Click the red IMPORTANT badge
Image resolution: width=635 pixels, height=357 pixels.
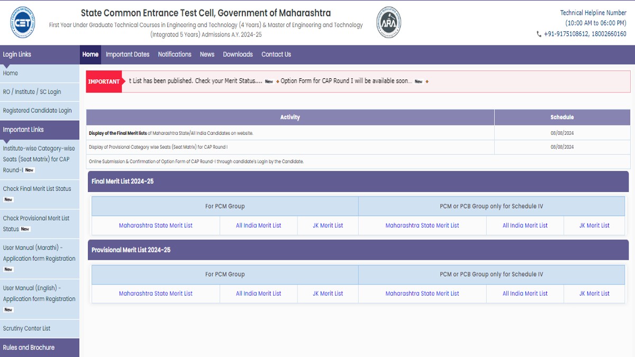[x=104, y=81]
